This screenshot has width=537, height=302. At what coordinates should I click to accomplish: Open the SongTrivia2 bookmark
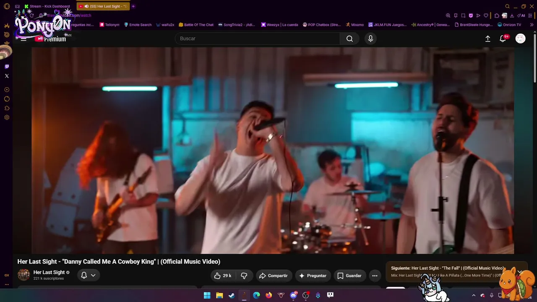(x=237, y=25)
